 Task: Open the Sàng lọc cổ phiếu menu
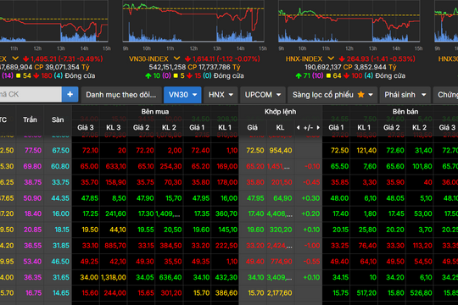click(332, 95)
